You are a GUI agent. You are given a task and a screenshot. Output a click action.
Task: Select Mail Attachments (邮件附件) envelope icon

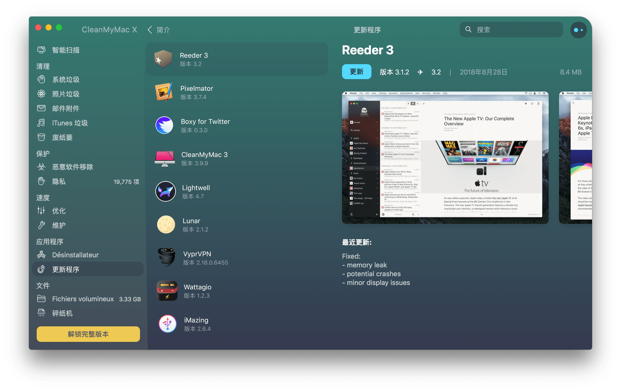tap(41, 108)
